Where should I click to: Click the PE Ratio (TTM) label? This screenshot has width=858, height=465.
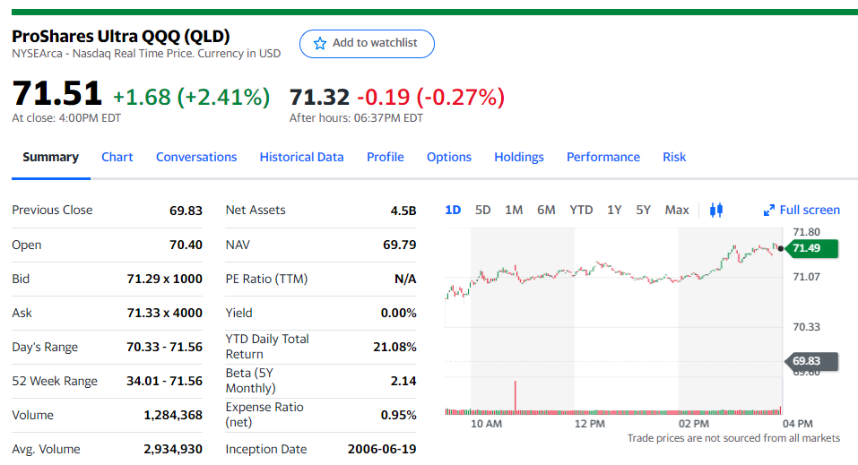click(266, 279)
